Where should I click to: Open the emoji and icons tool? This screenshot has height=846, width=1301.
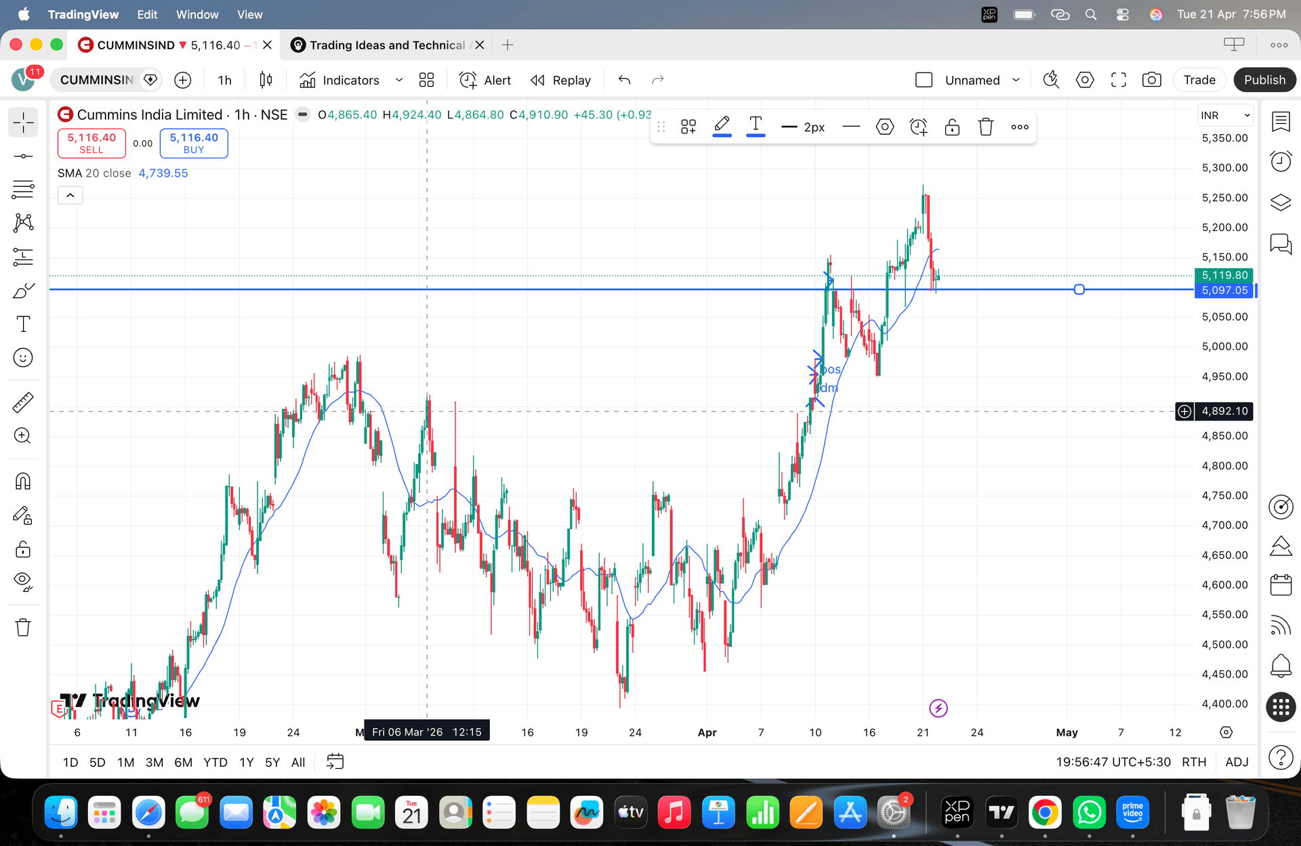click(23, 358)
